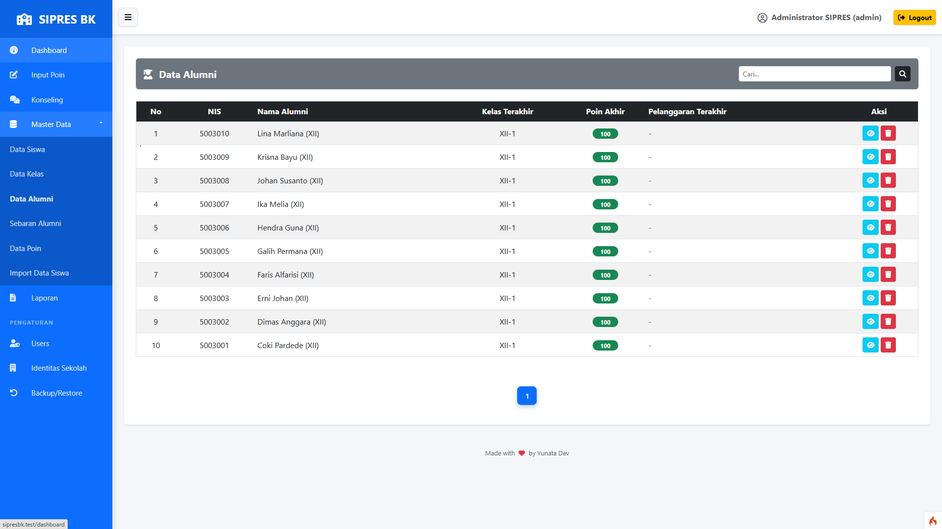Open the Administrator SIPRES profile link
Screen dimensions: 942x529
[x=819, y=18]
